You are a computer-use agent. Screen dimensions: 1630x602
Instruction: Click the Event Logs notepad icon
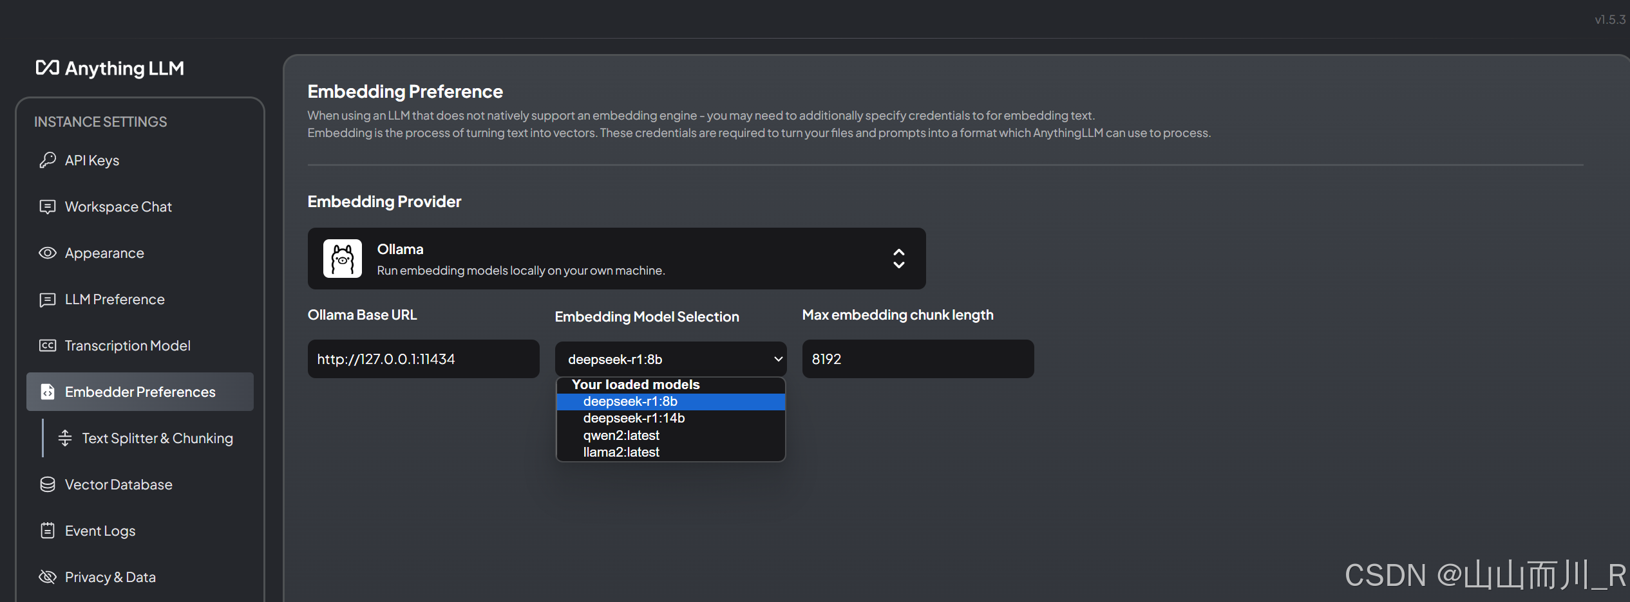pos(48,531)
